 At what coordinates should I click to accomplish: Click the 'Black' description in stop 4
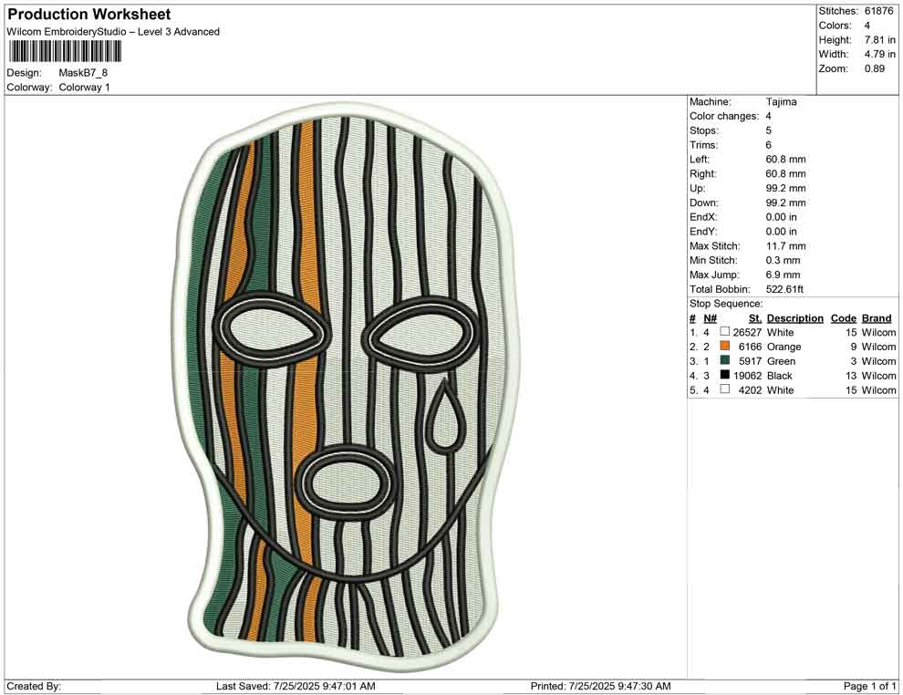point(779,376)
